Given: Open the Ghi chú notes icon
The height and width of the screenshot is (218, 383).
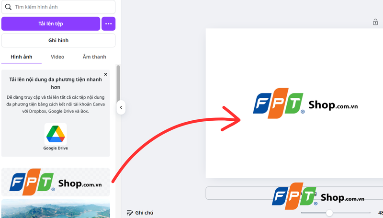Looking at the screenshot, I should click(130, 213).
